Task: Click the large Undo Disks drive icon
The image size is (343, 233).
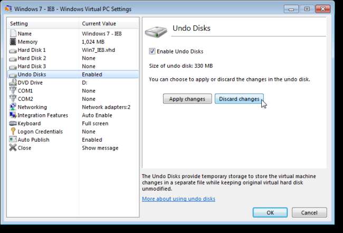Action: tap(156, 32)
